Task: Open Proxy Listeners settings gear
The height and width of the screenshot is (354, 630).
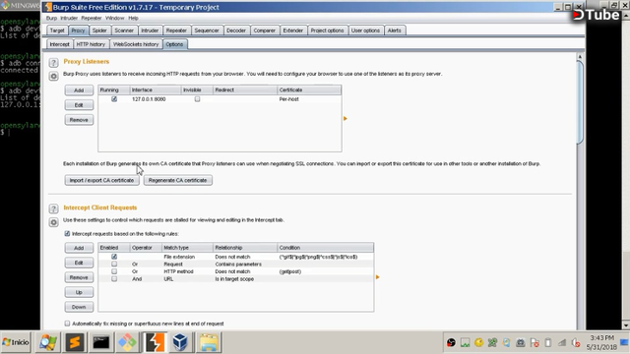Action: pyautogui.click(x=53, y=77)
